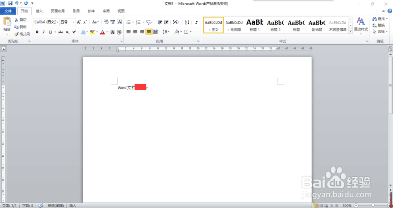Click the Replace button
393x208 pixels.
coord(379,25)
